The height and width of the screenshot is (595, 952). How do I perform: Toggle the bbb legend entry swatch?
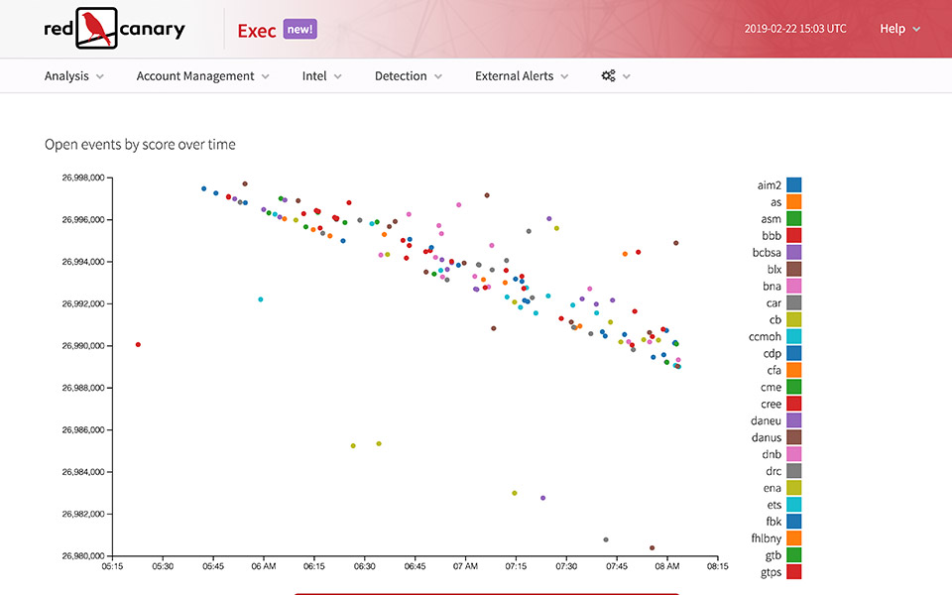[794, 235]
